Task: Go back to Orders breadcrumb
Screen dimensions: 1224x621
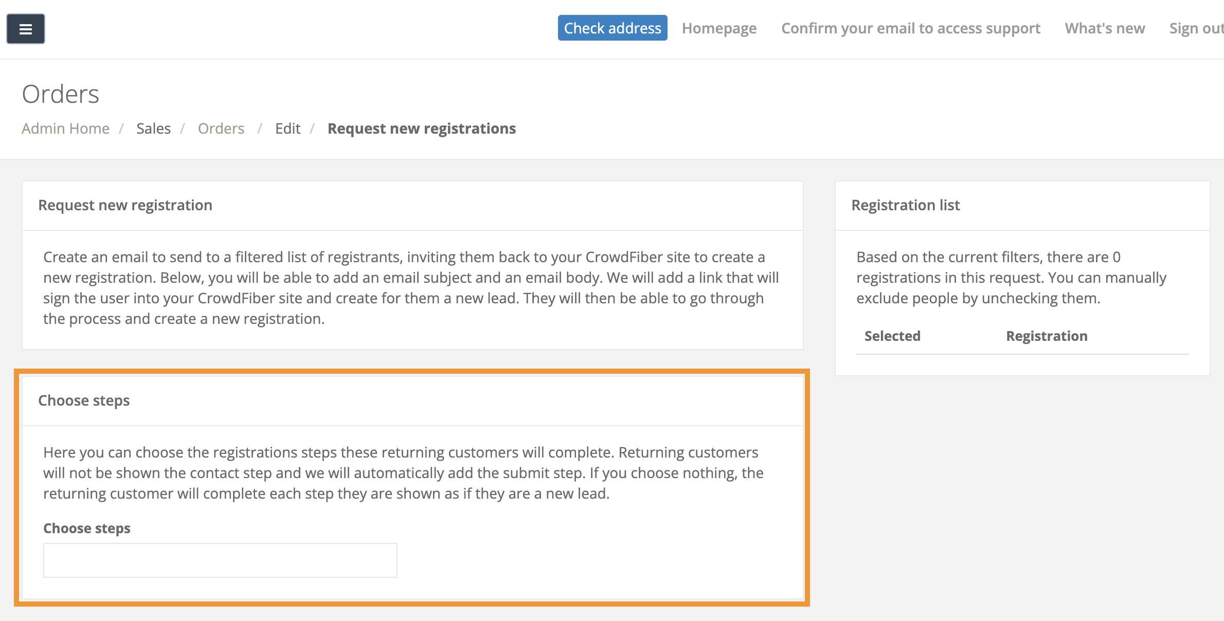Action: (221, 129)
